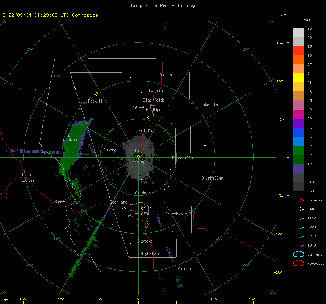Click the ThreeHills label
This screenshot has height=304, width=326.
[182, 158]
